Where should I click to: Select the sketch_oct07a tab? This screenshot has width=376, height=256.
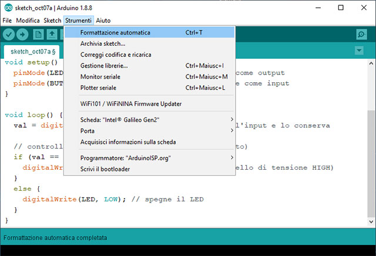32,52
